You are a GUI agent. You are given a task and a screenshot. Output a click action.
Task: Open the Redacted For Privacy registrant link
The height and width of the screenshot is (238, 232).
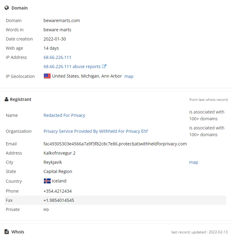tap(64, 115)
